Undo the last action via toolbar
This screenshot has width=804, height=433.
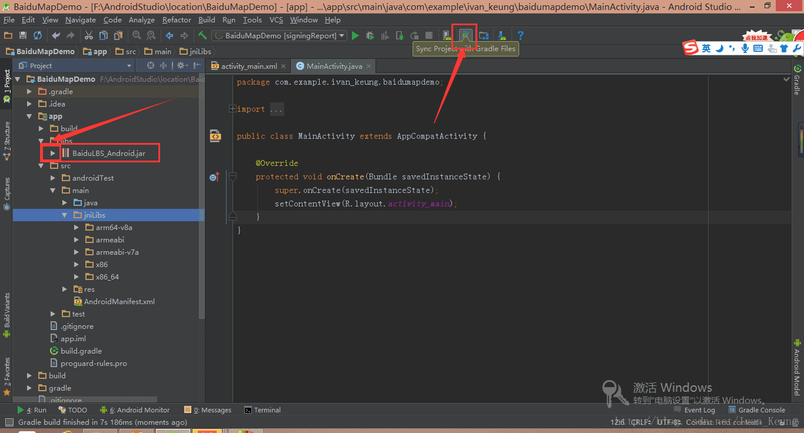pos(56,35)
